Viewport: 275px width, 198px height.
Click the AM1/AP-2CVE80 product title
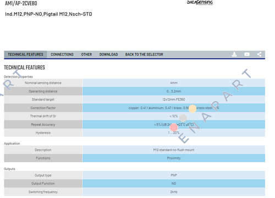[x=21, y=3]
